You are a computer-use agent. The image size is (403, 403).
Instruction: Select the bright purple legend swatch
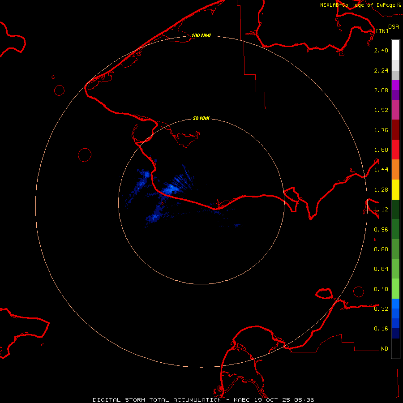tap(395, 85)
